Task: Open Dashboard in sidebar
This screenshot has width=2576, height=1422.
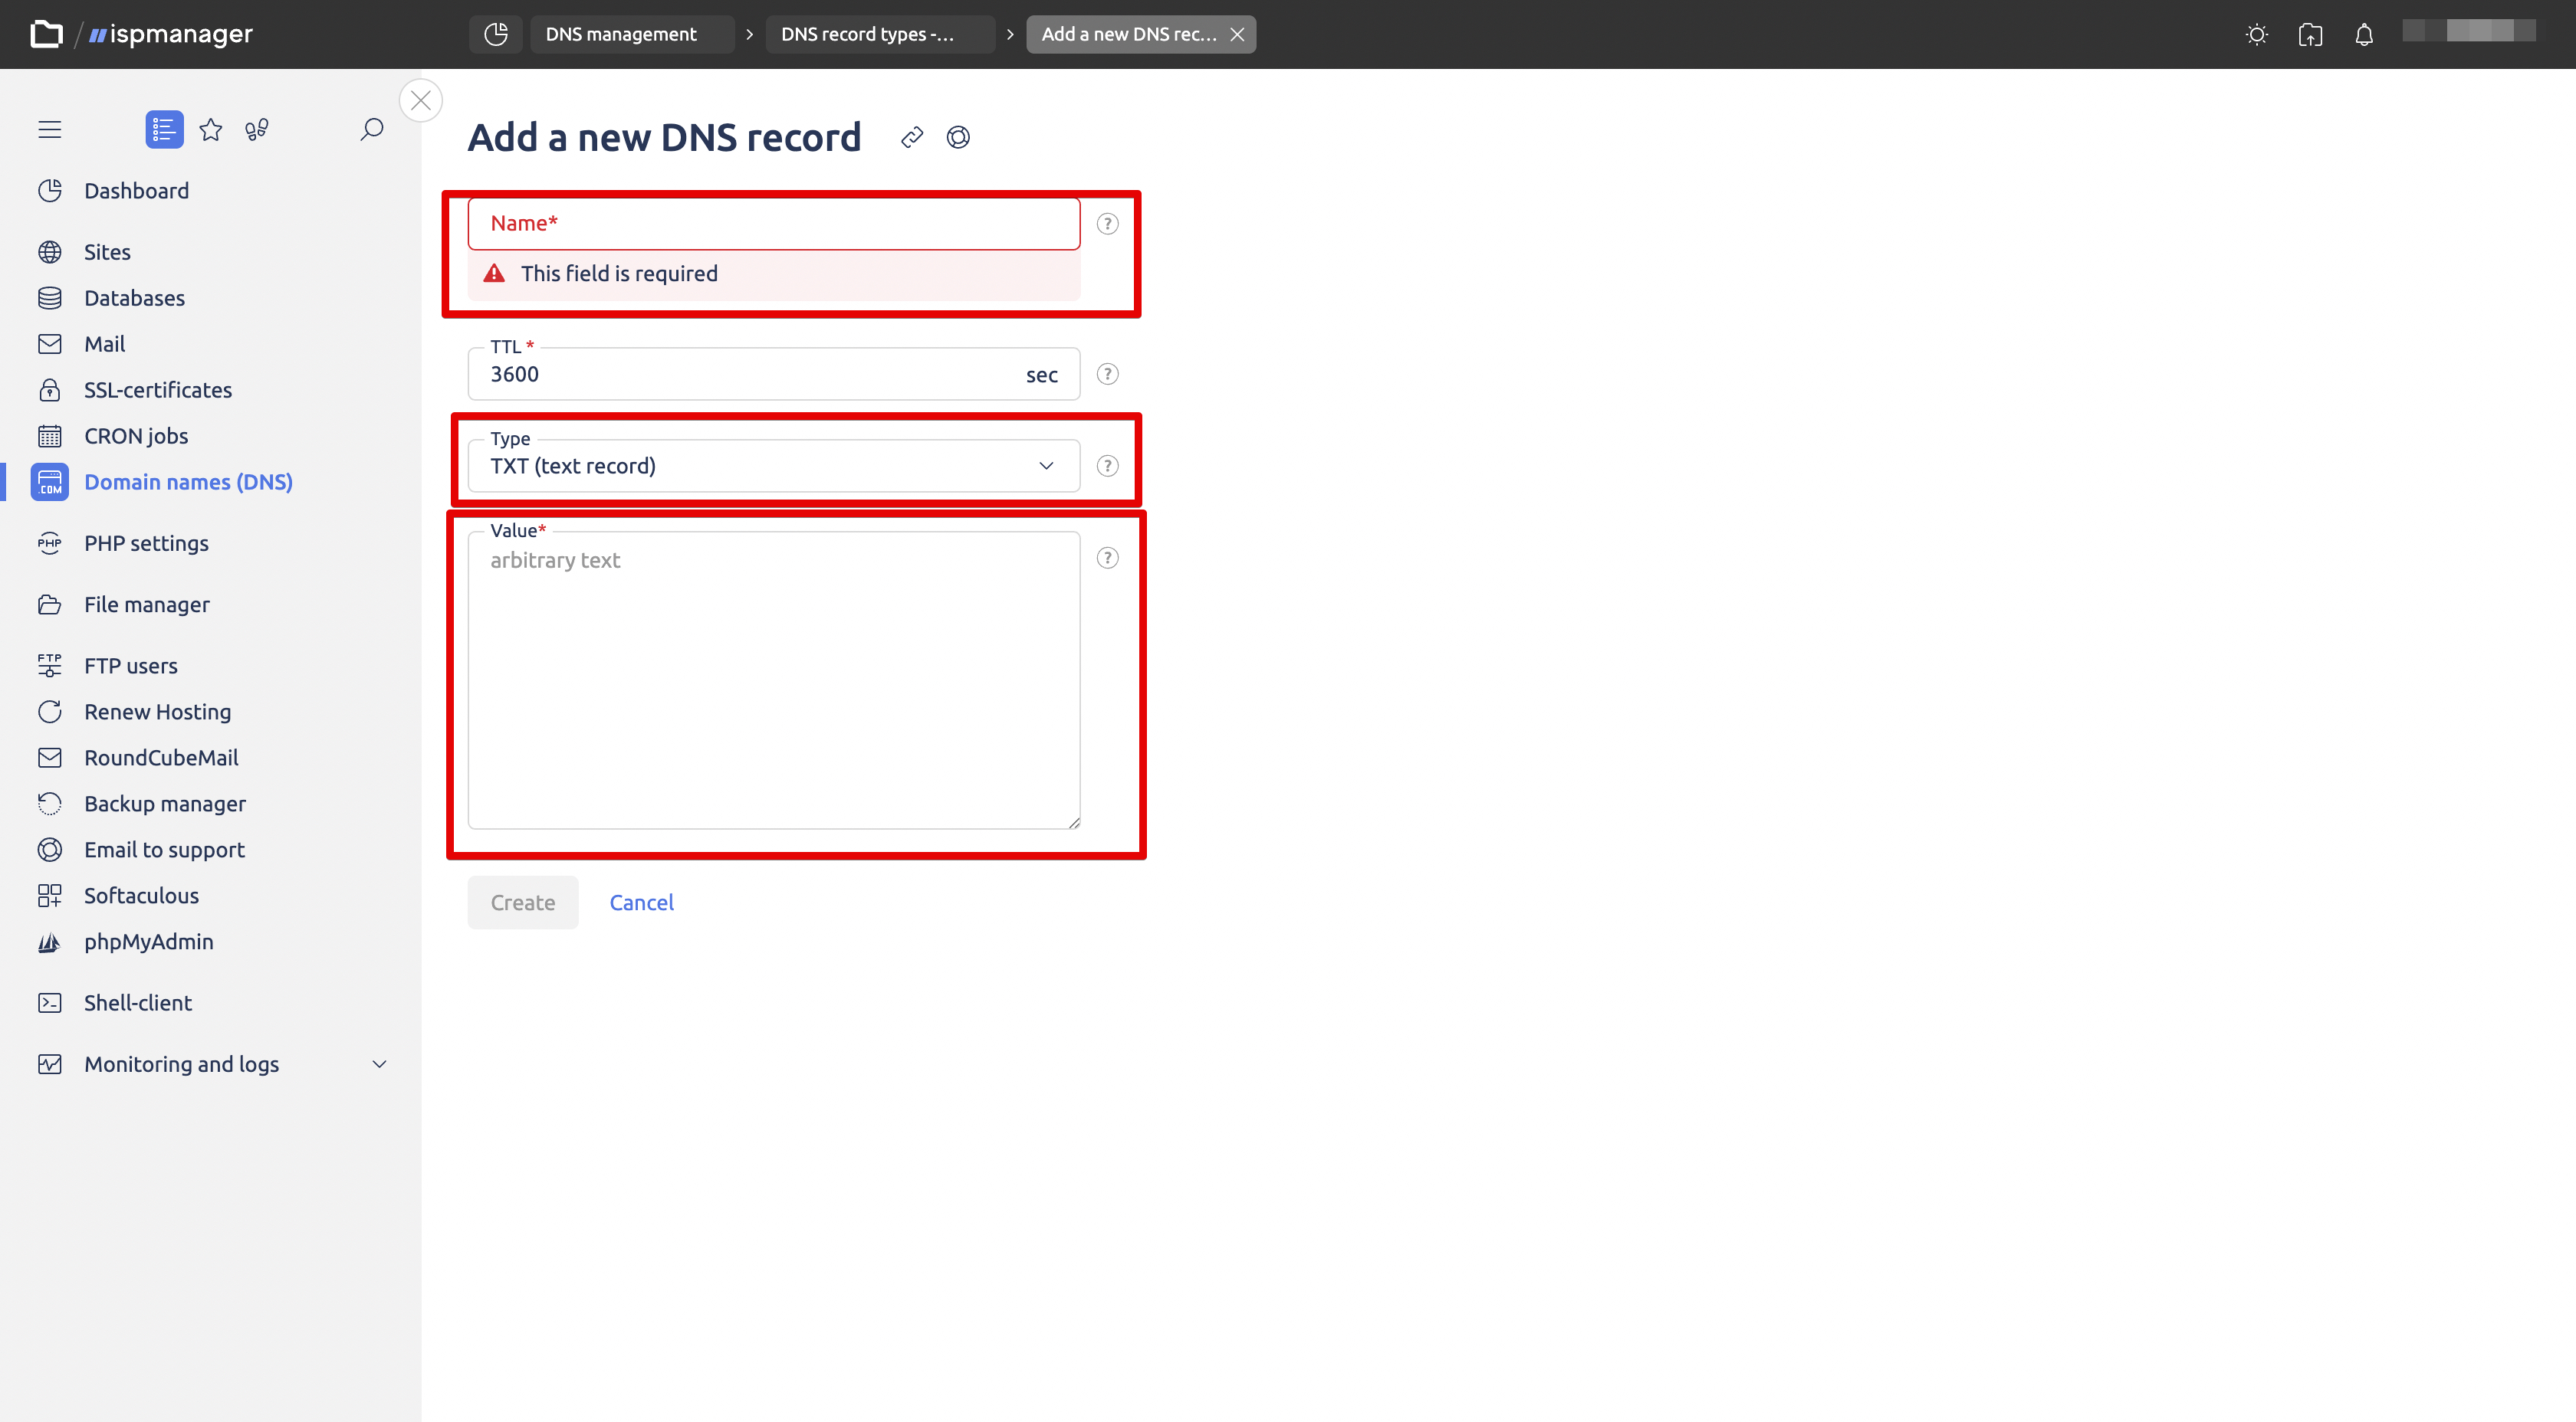Action: tap(136, 191)
